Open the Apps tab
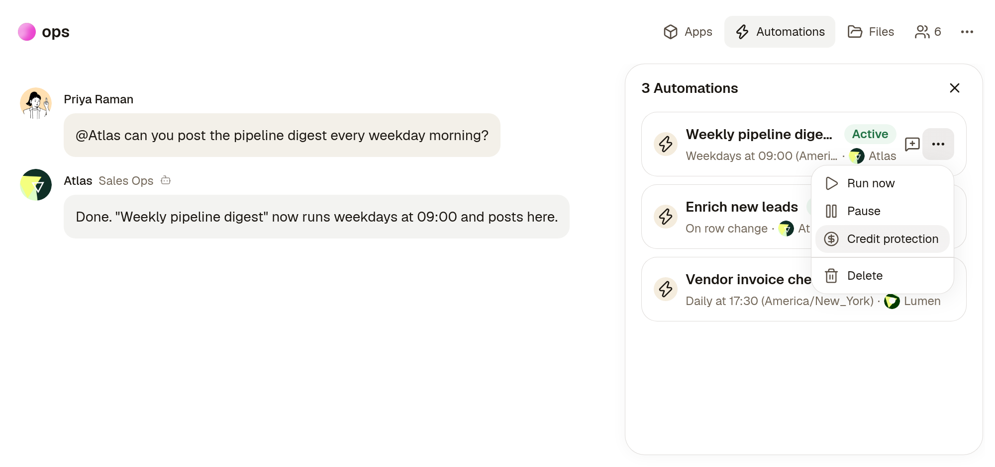 point(688,32)
